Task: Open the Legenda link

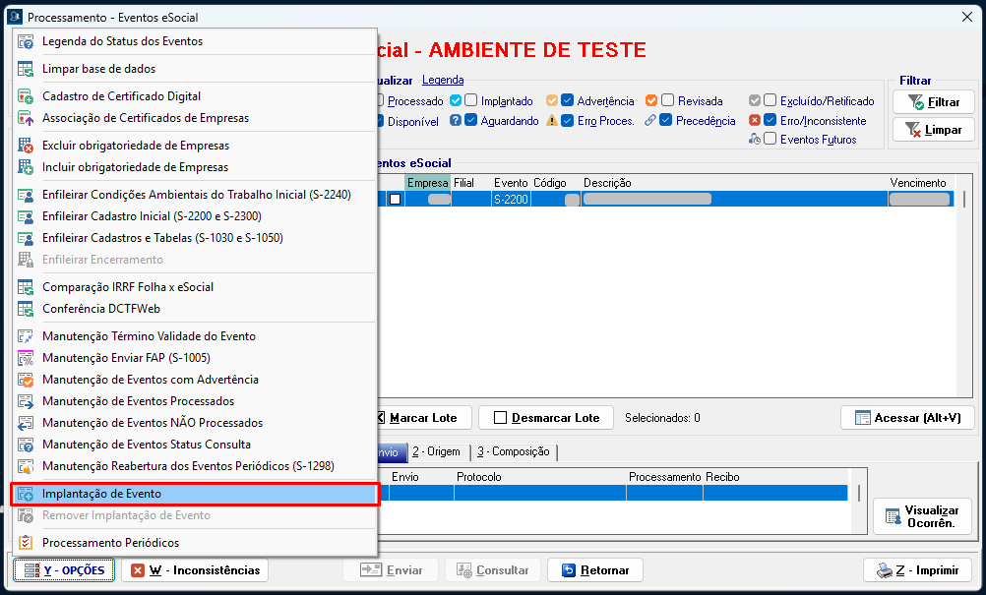Action: [x=442, y=80]
